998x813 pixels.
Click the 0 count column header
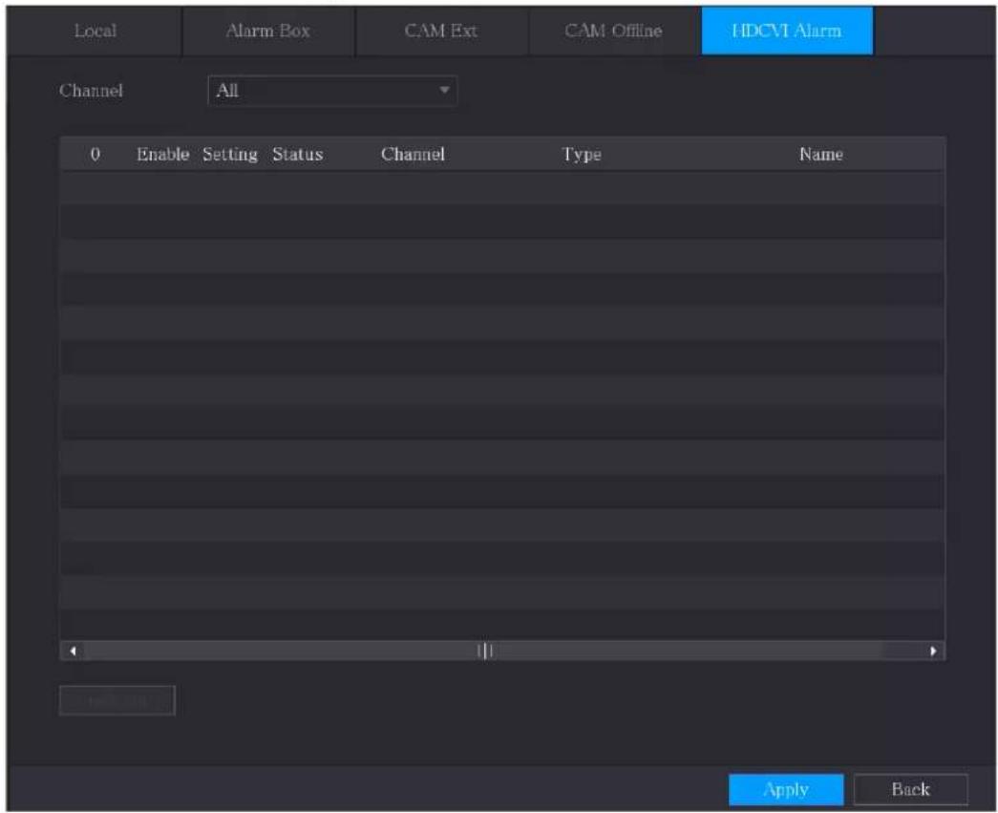point(95,154)
